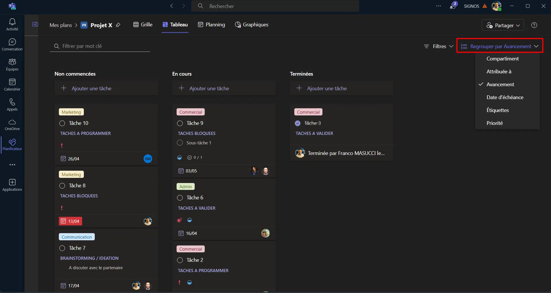
Task: Open the Activité notifications icon
Action: coord(12,24)
